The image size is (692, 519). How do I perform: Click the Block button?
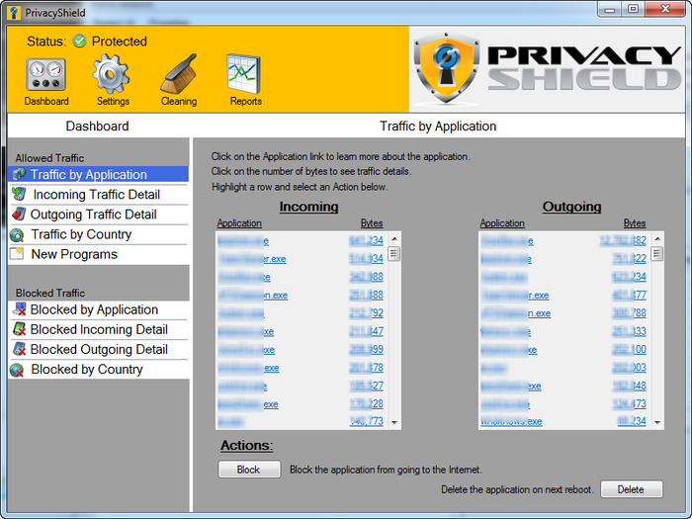[x=249, y=470]
